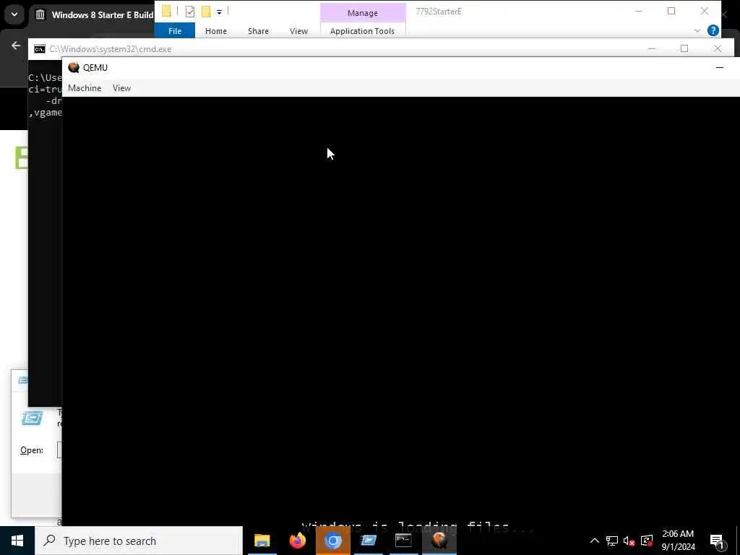
Task: Maximize the cmd.exe window
Action: tap(684, 48)
